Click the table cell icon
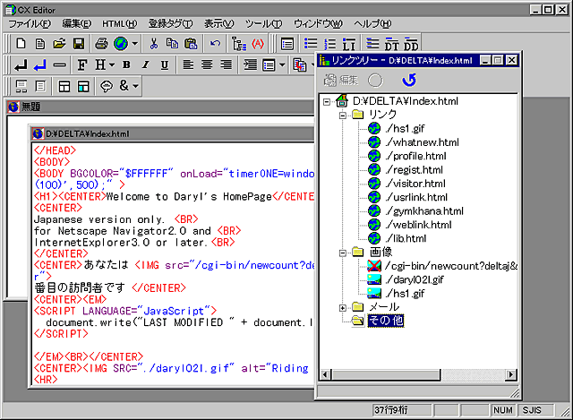Viewport: 573px width, 420px height. [x=83, y=87]
